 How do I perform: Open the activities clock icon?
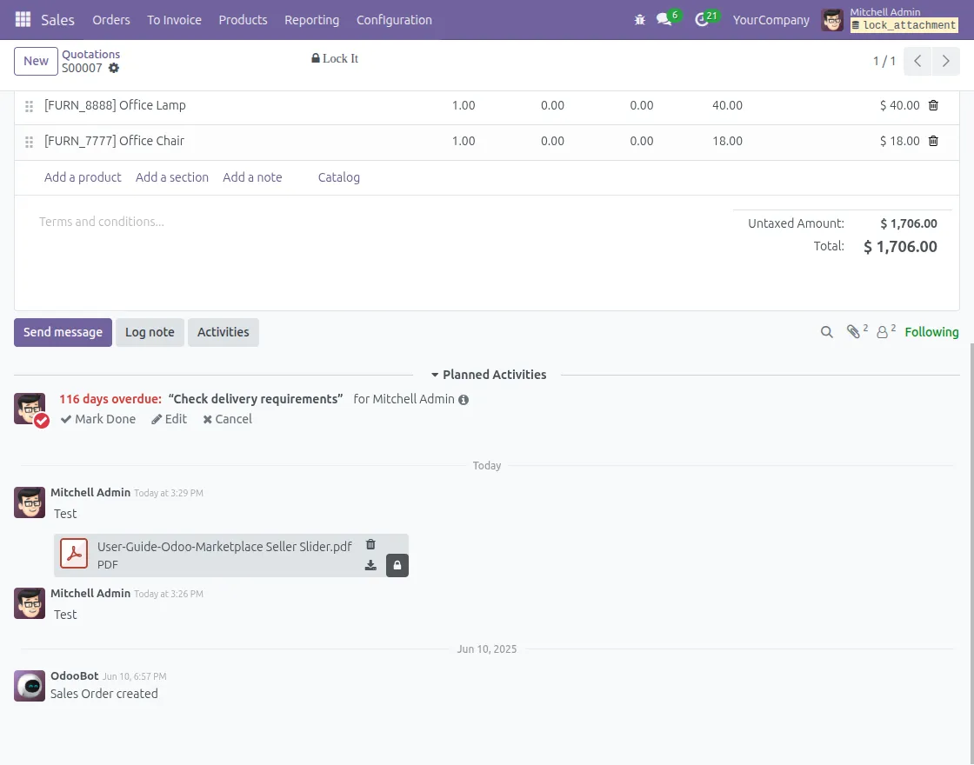click(703, 19)
